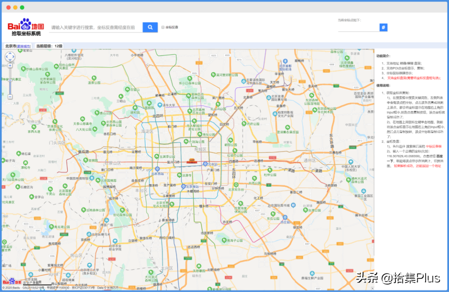Enable the 坐标反查 checkbox
Screen dimensions: 449x292
coord(163,27)
